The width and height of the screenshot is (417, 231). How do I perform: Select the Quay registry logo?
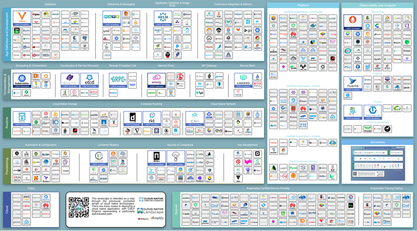pos(104,178)
